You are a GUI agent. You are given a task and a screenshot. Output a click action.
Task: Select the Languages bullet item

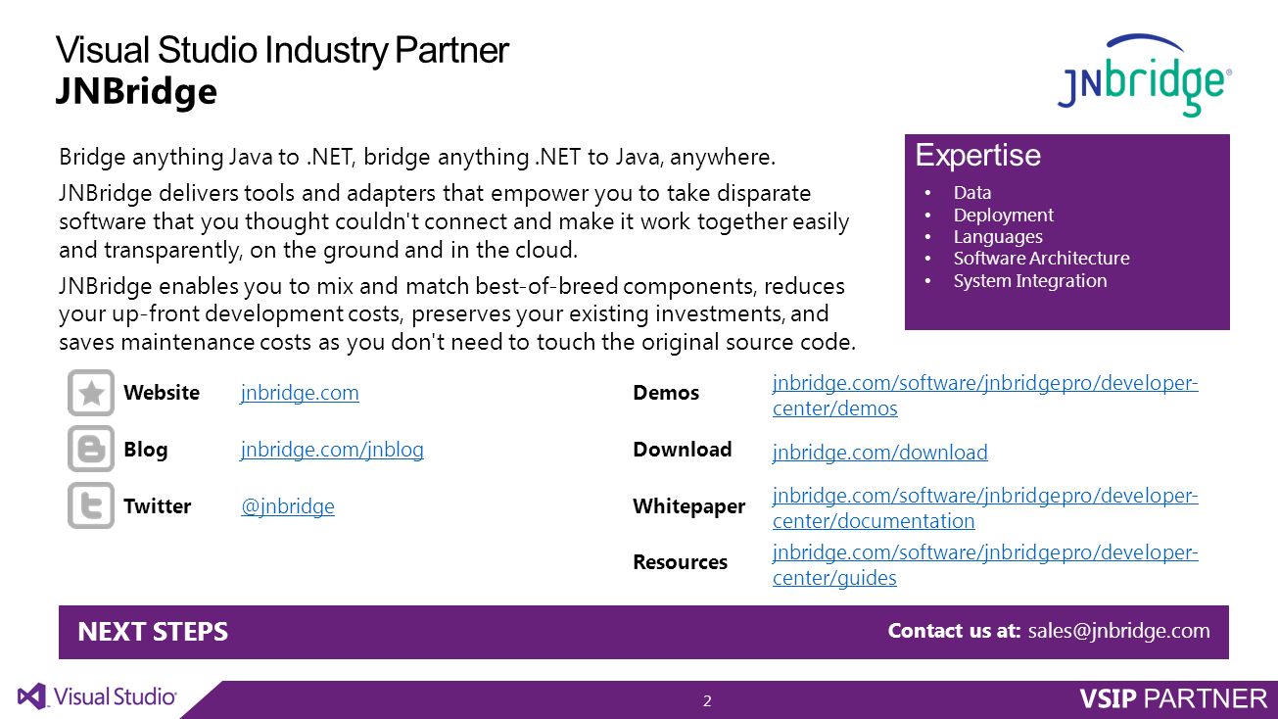click(998, 236)
